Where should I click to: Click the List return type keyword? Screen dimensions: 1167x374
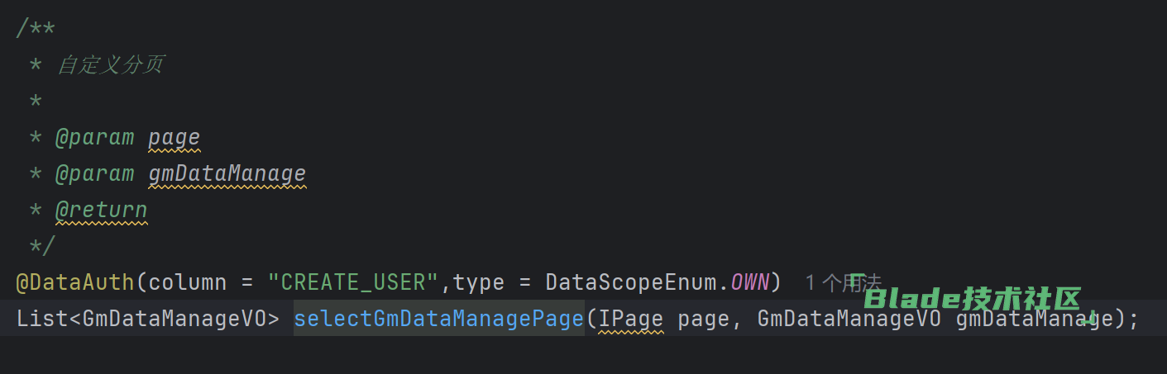click(41, 319)
